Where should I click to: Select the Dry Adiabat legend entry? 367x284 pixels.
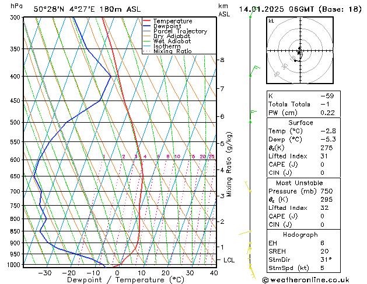coord(173,36)
